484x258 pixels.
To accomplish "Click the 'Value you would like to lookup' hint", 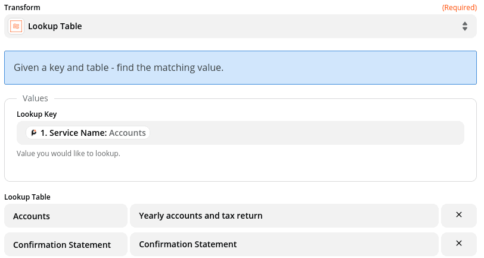I will pyautogui.click(x=68, y=153).
